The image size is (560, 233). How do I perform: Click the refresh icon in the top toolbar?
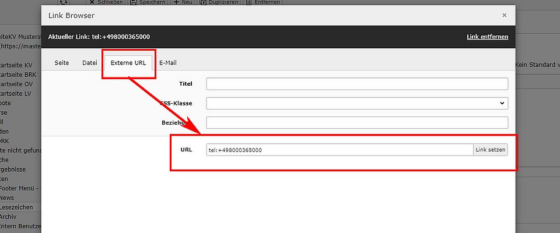point(64,2)
